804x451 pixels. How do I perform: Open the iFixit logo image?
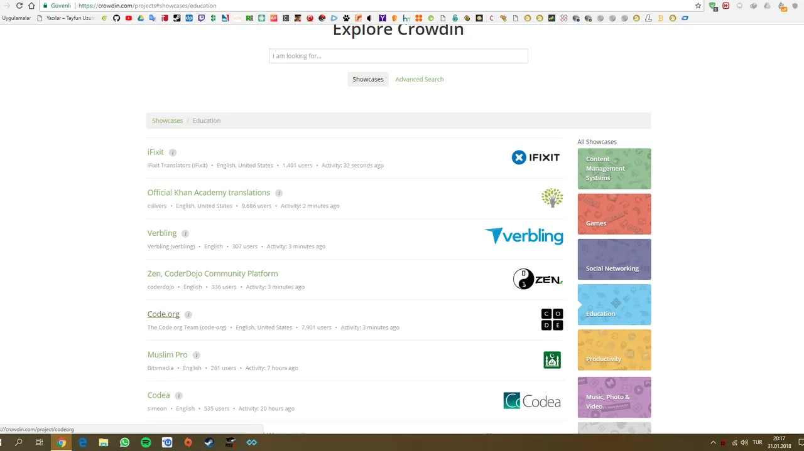[536, 157]
